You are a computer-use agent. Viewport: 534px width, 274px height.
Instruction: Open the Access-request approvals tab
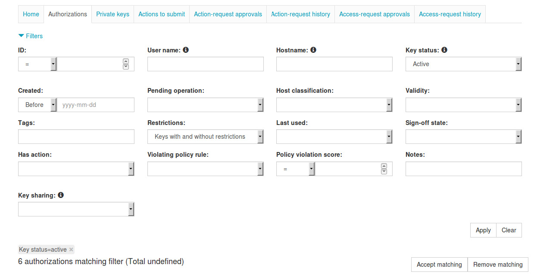[x=375, y=14]
